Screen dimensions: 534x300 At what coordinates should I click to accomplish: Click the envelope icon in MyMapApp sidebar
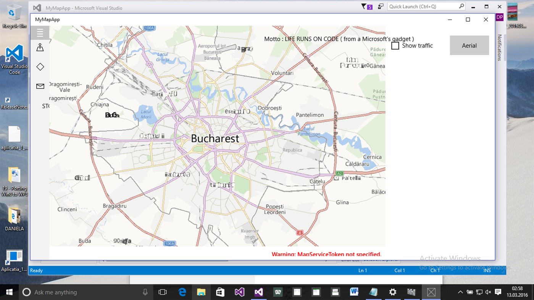[40, 86]
